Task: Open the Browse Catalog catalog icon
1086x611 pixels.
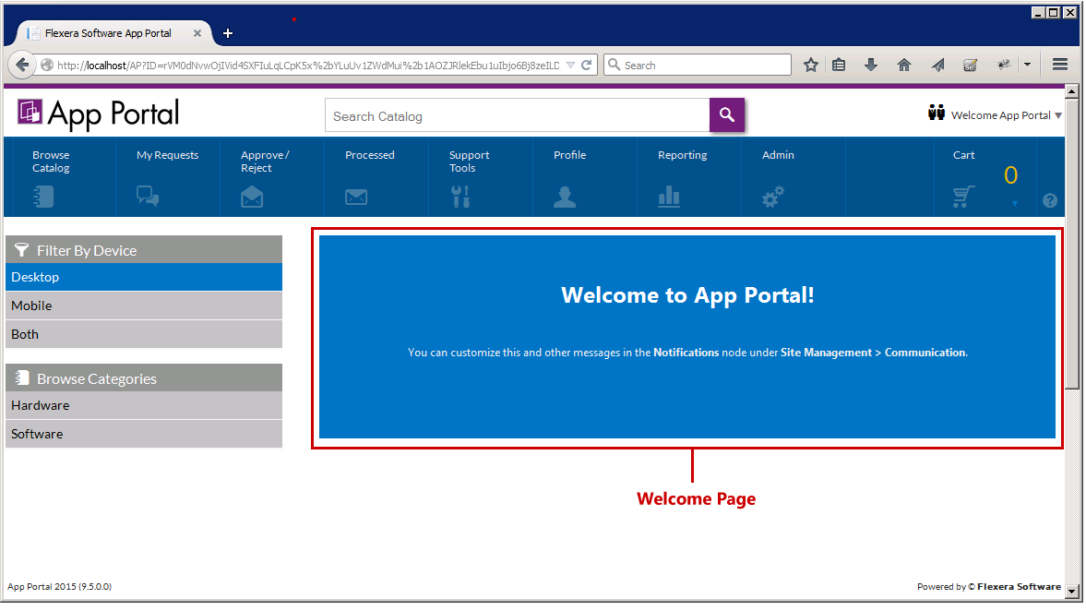Action: point(45,196)
